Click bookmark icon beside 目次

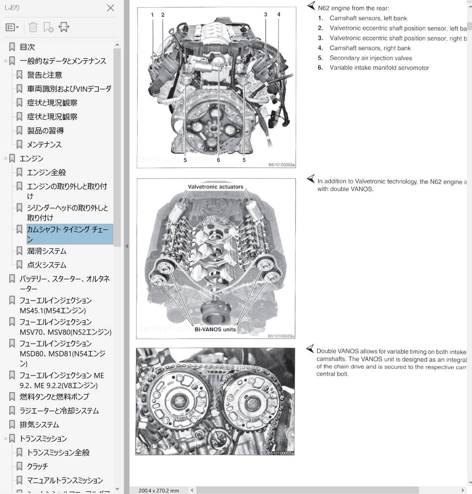click(x=12, y=47)
